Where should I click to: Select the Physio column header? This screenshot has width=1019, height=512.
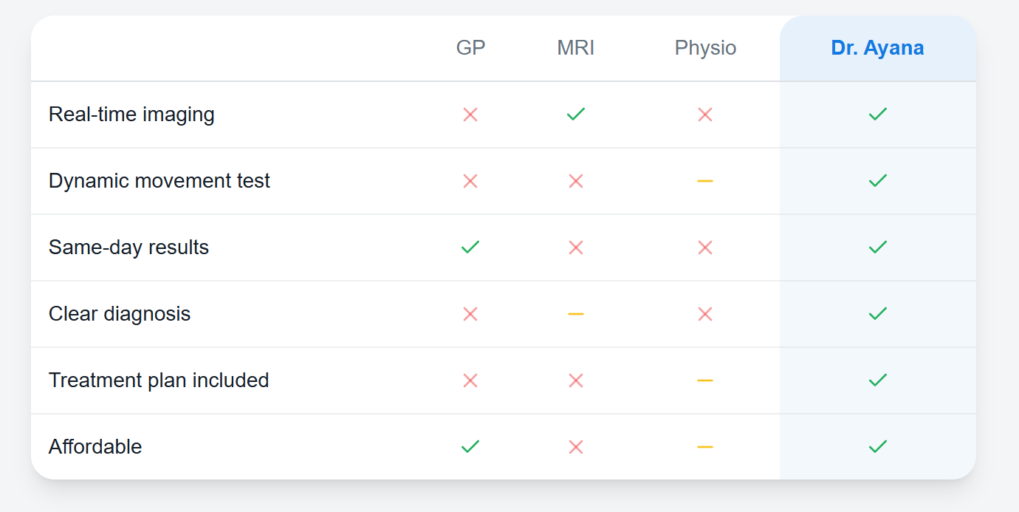(x=705, y=48)
